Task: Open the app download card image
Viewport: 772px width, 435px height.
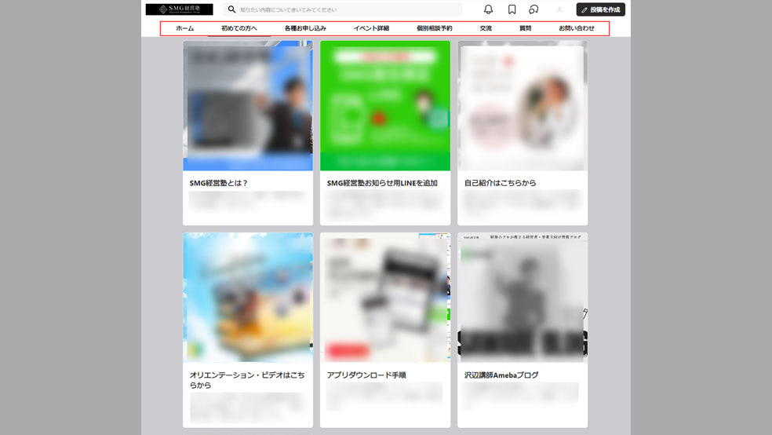Action: [x=385, y=298]
